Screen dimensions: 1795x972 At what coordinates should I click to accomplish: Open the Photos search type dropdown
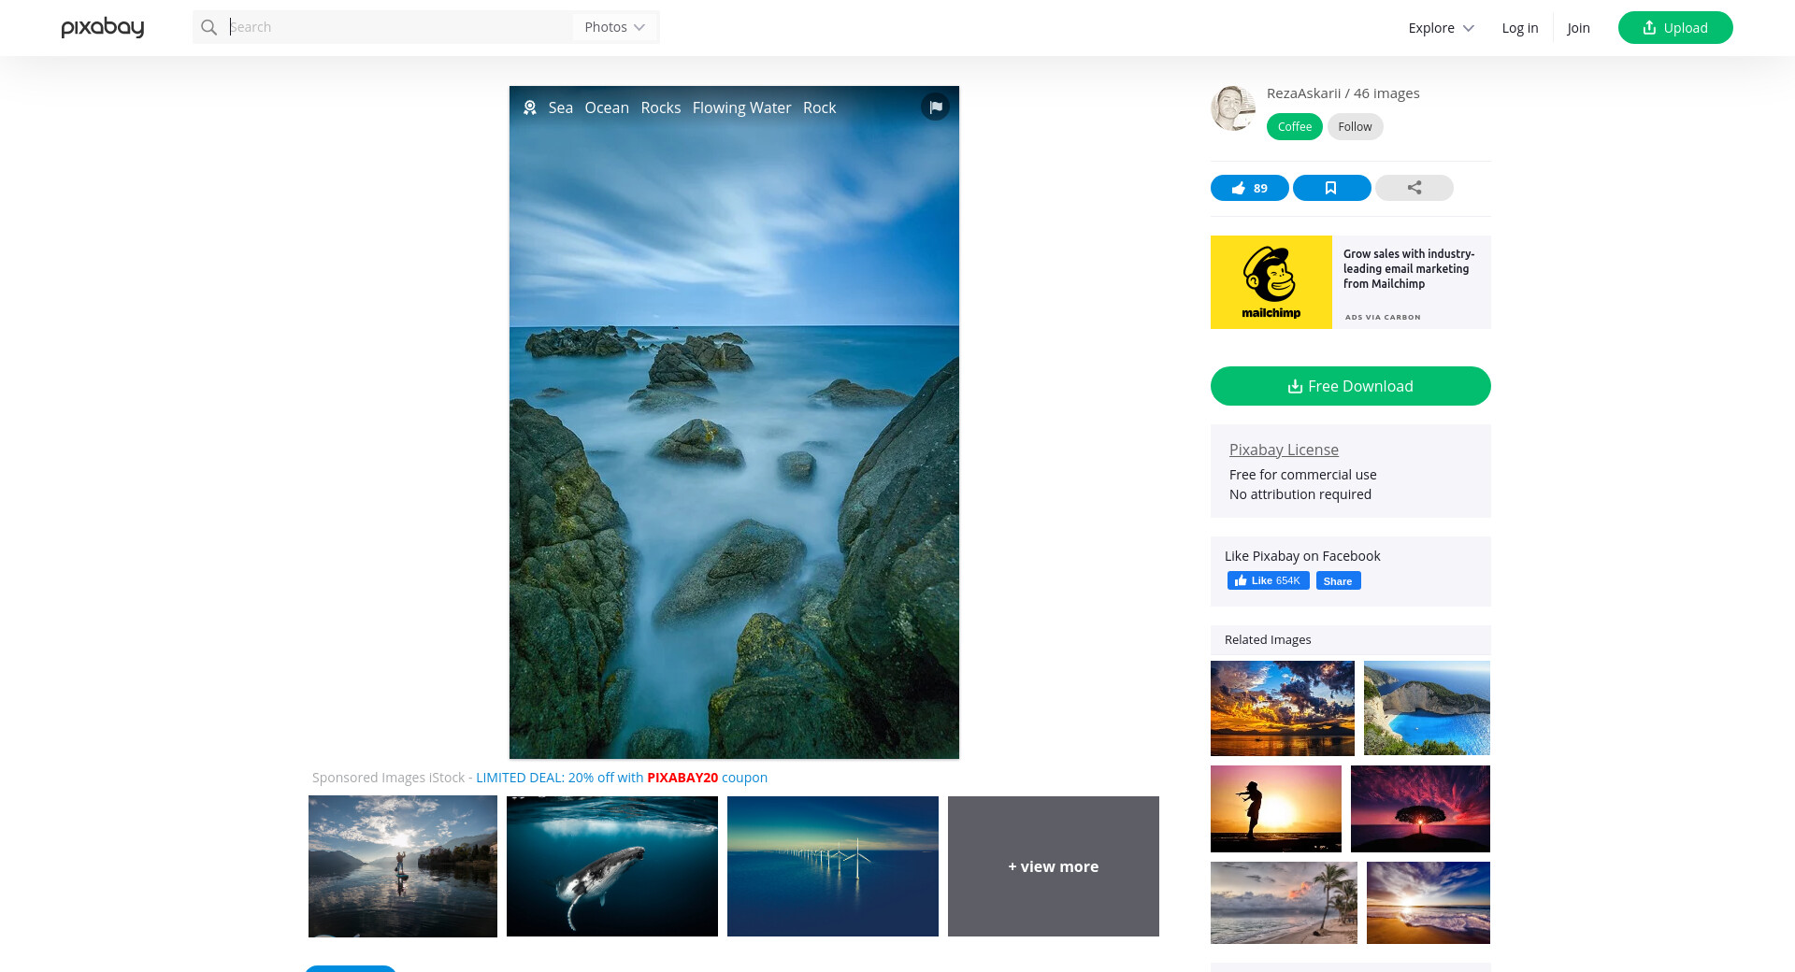pos(614,28)
